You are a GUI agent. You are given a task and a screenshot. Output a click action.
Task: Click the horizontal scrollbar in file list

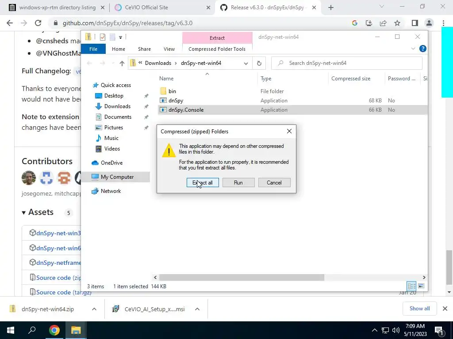pyautogui.click(x=242, y=277)
